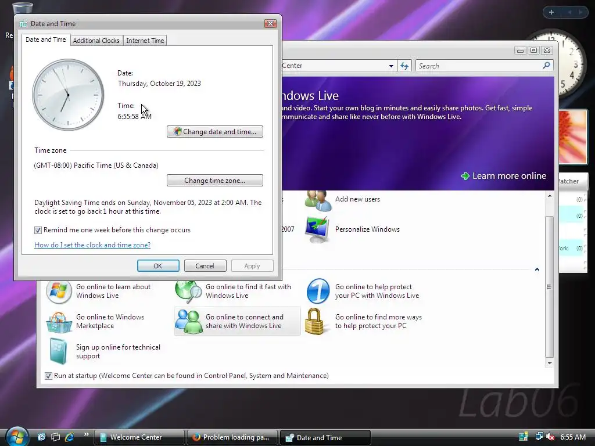
Task: Click the padlock find more ways icon
Action: click(314, 322)
